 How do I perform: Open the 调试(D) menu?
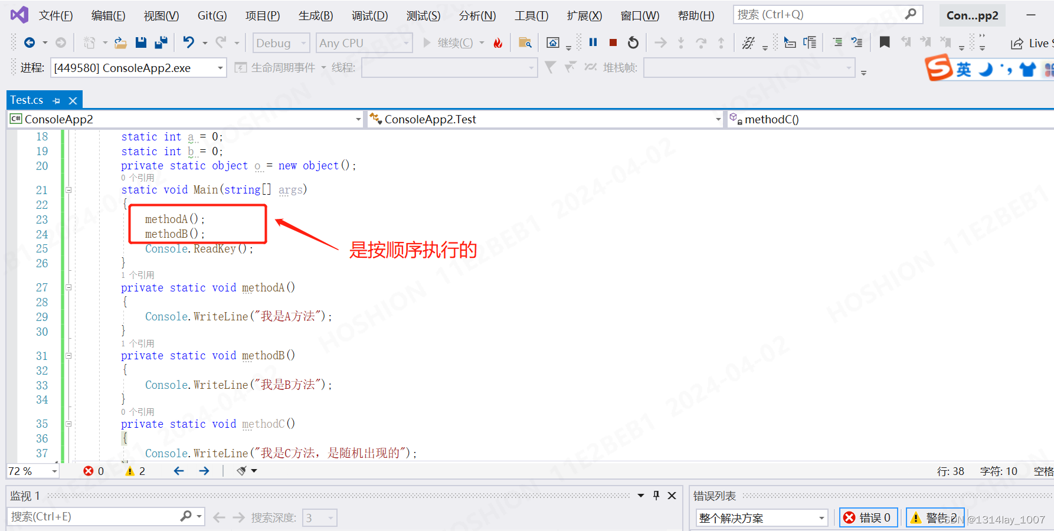369,15
